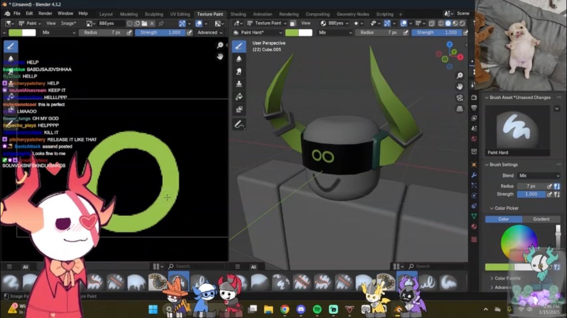Toggle overlays in the 3D viewport header

click(404, 23)
